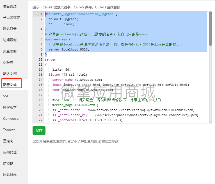This screenshot has width=215, height=184.
Task: Click 'map $http_upgrade' first line
Action: [x=81, y=14]
